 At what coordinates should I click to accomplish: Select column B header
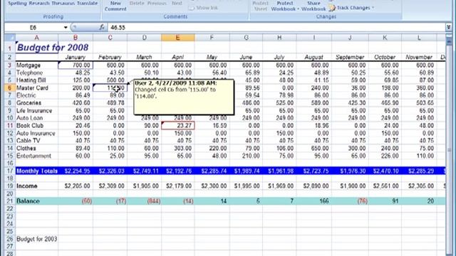tap(76, 38)
